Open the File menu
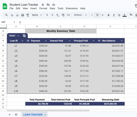 (12, 8)
